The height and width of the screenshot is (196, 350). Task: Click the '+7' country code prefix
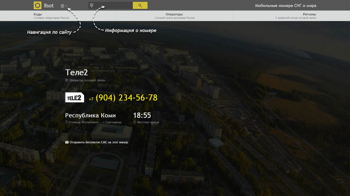tap(91, 99)
